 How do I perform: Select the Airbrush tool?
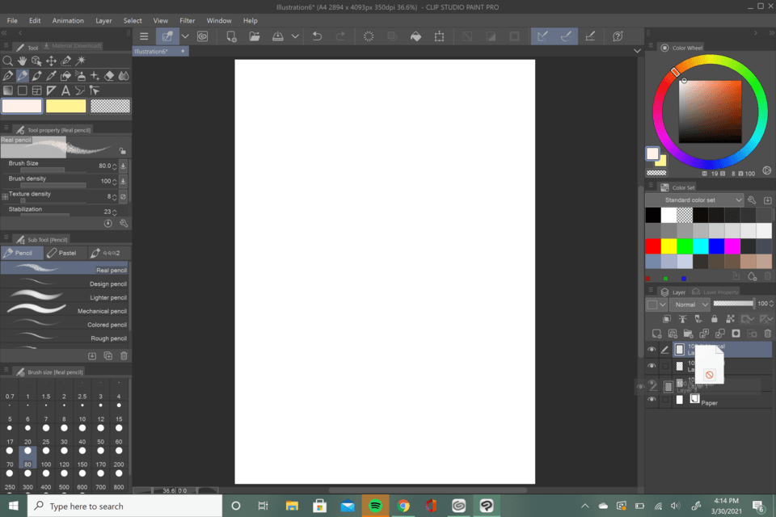(x=79, y=75)
